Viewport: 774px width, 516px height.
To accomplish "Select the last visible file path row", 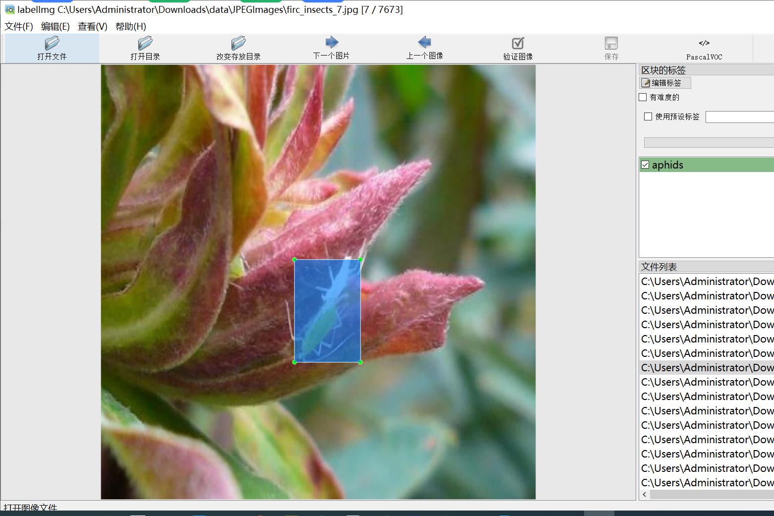I will (x=707, y=483).
